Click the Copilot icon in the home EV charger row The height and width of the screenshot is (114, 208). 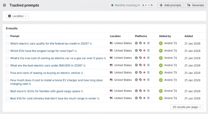click(x=140, y=80)
